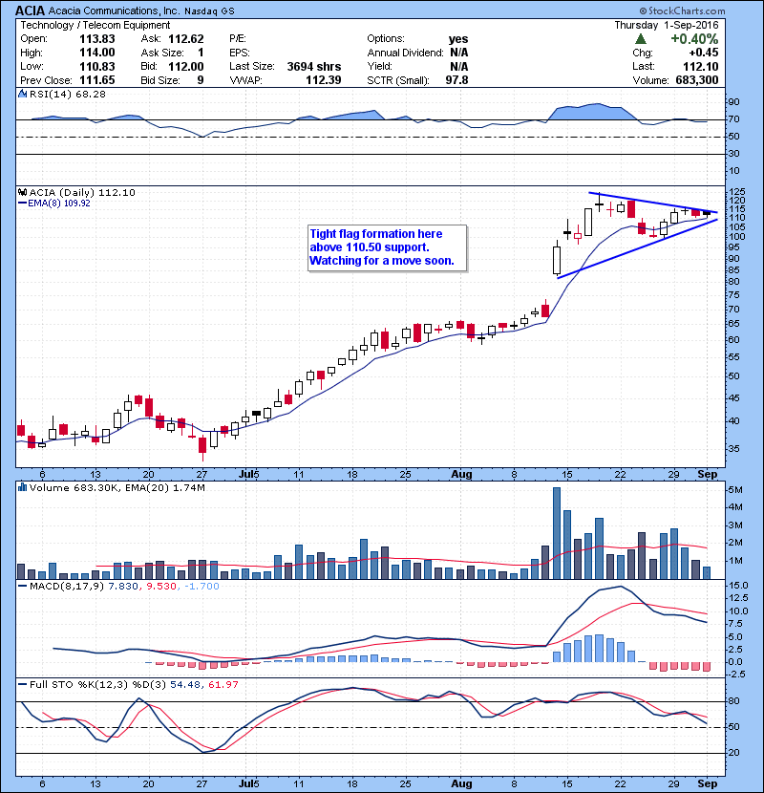Click the Options yes value

coord(458,39)
